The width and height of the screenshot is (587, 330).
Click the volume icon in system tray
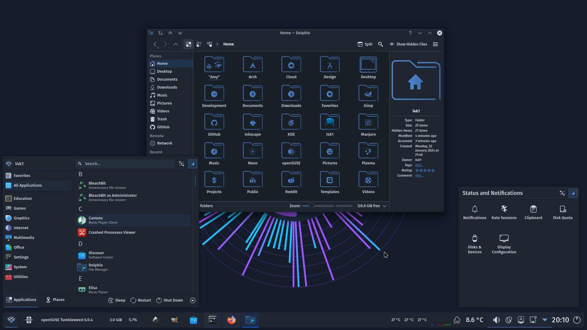[x=496, y=320]
